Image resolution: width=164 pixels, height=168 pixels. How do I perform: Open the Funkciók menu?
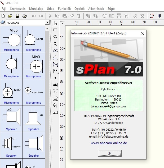pyautogui.click(x=64, y=9)
